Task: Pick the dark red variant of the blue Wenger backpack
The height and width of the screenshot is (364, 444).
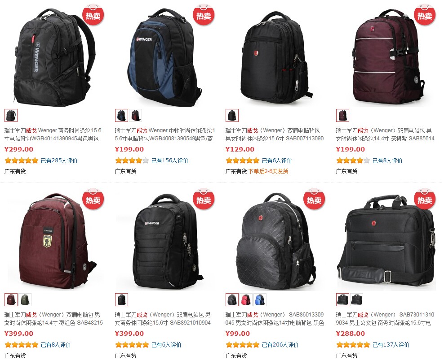Action: point(135,116)
